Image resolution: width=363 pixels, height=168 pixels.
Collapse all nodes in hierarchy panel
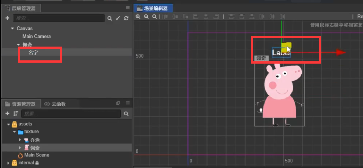[x=118, y=18]
